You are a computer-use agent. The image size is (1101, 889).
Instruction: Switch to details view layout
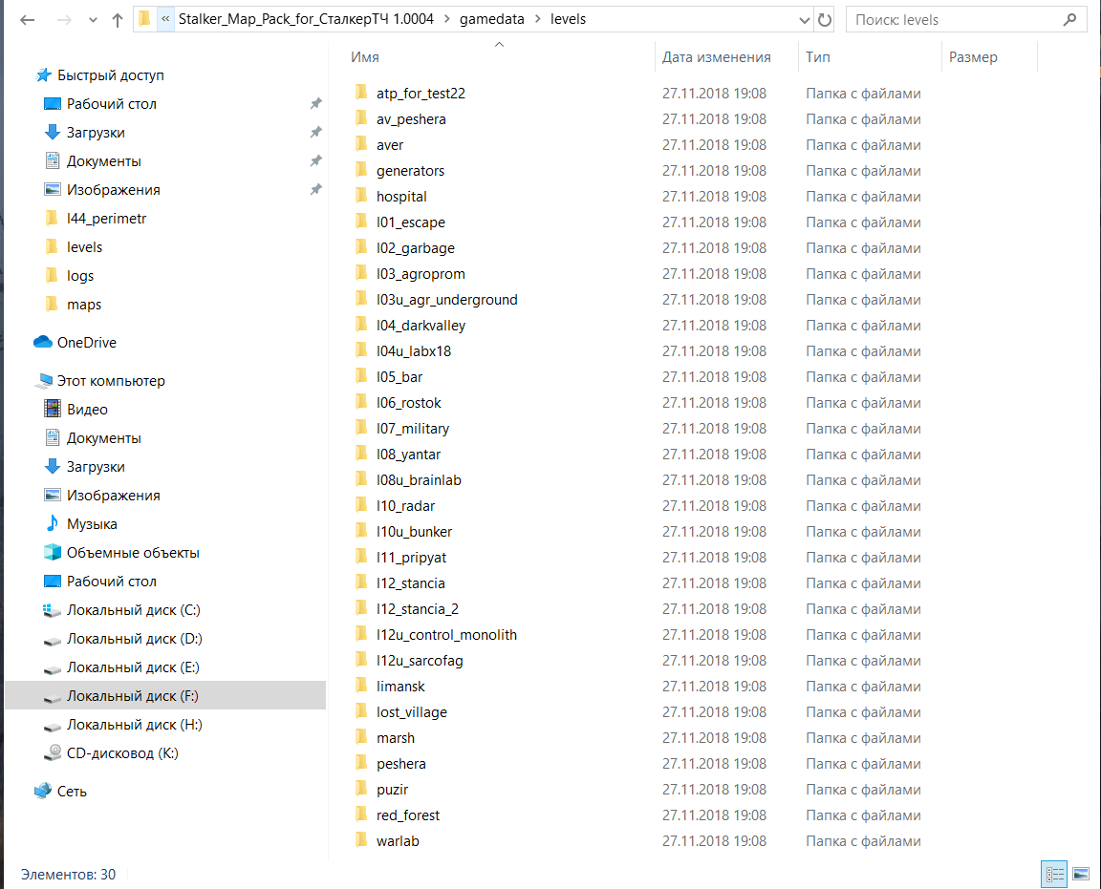1054,875
